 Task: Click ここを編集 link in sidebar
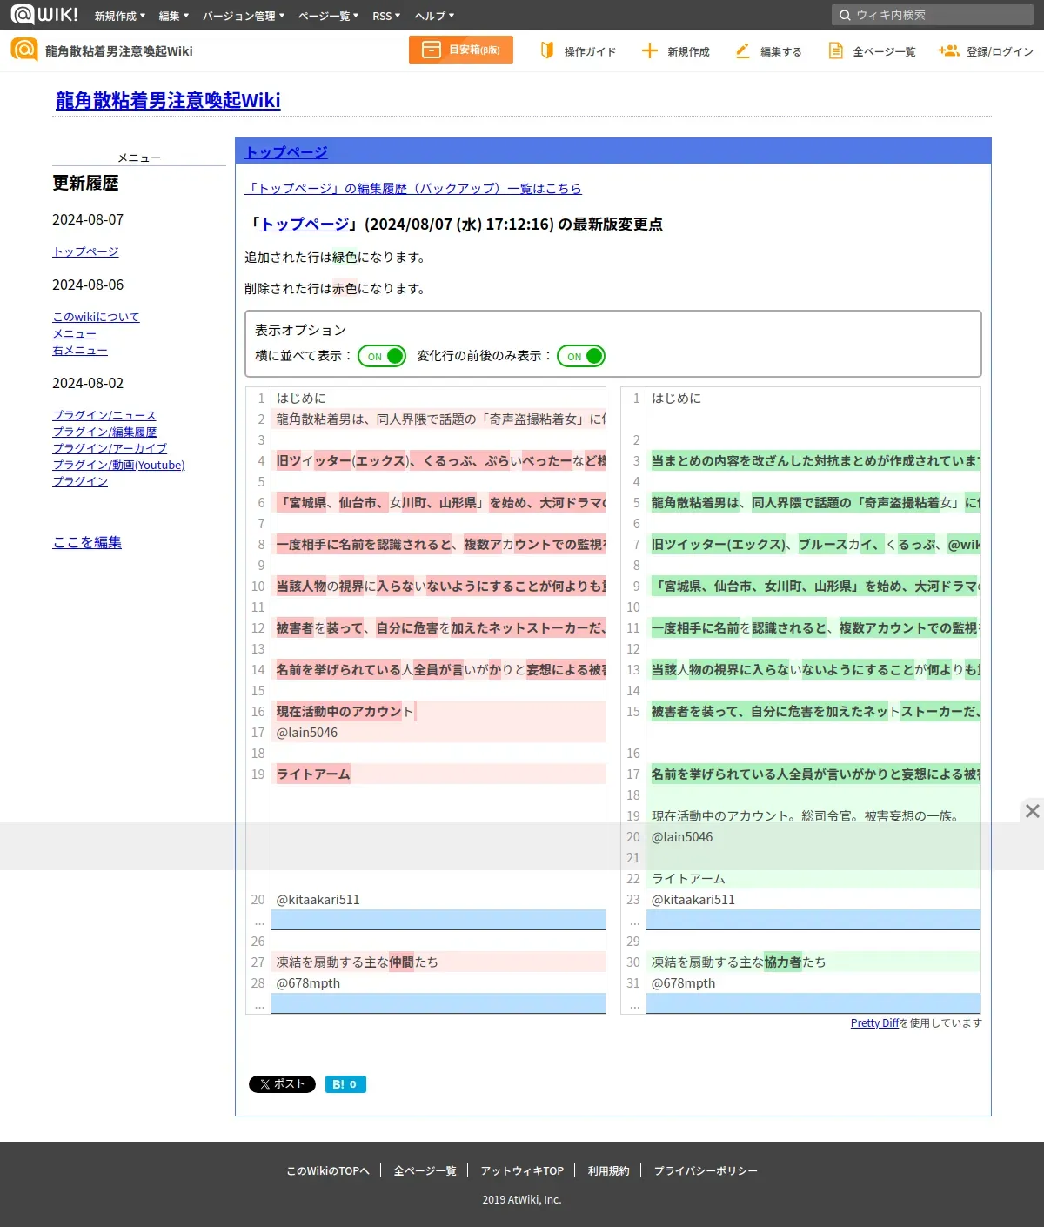tap(87, 542)
